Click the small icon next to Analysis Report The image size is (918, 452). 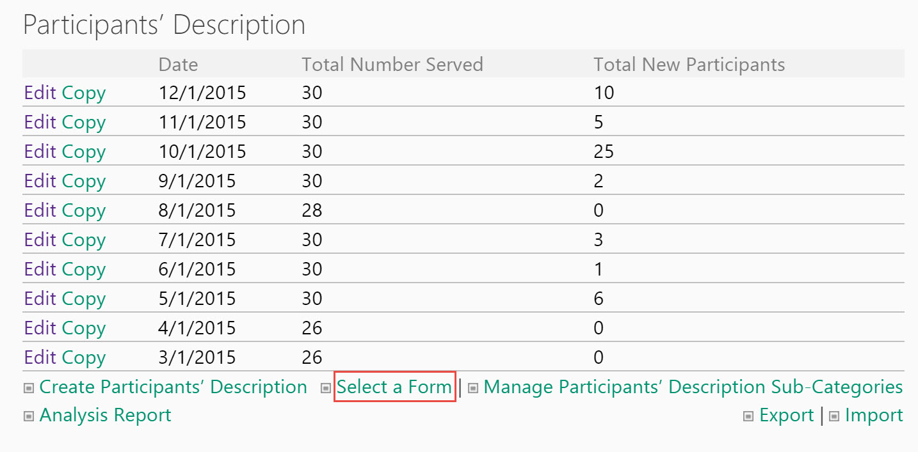click(28, 416)
